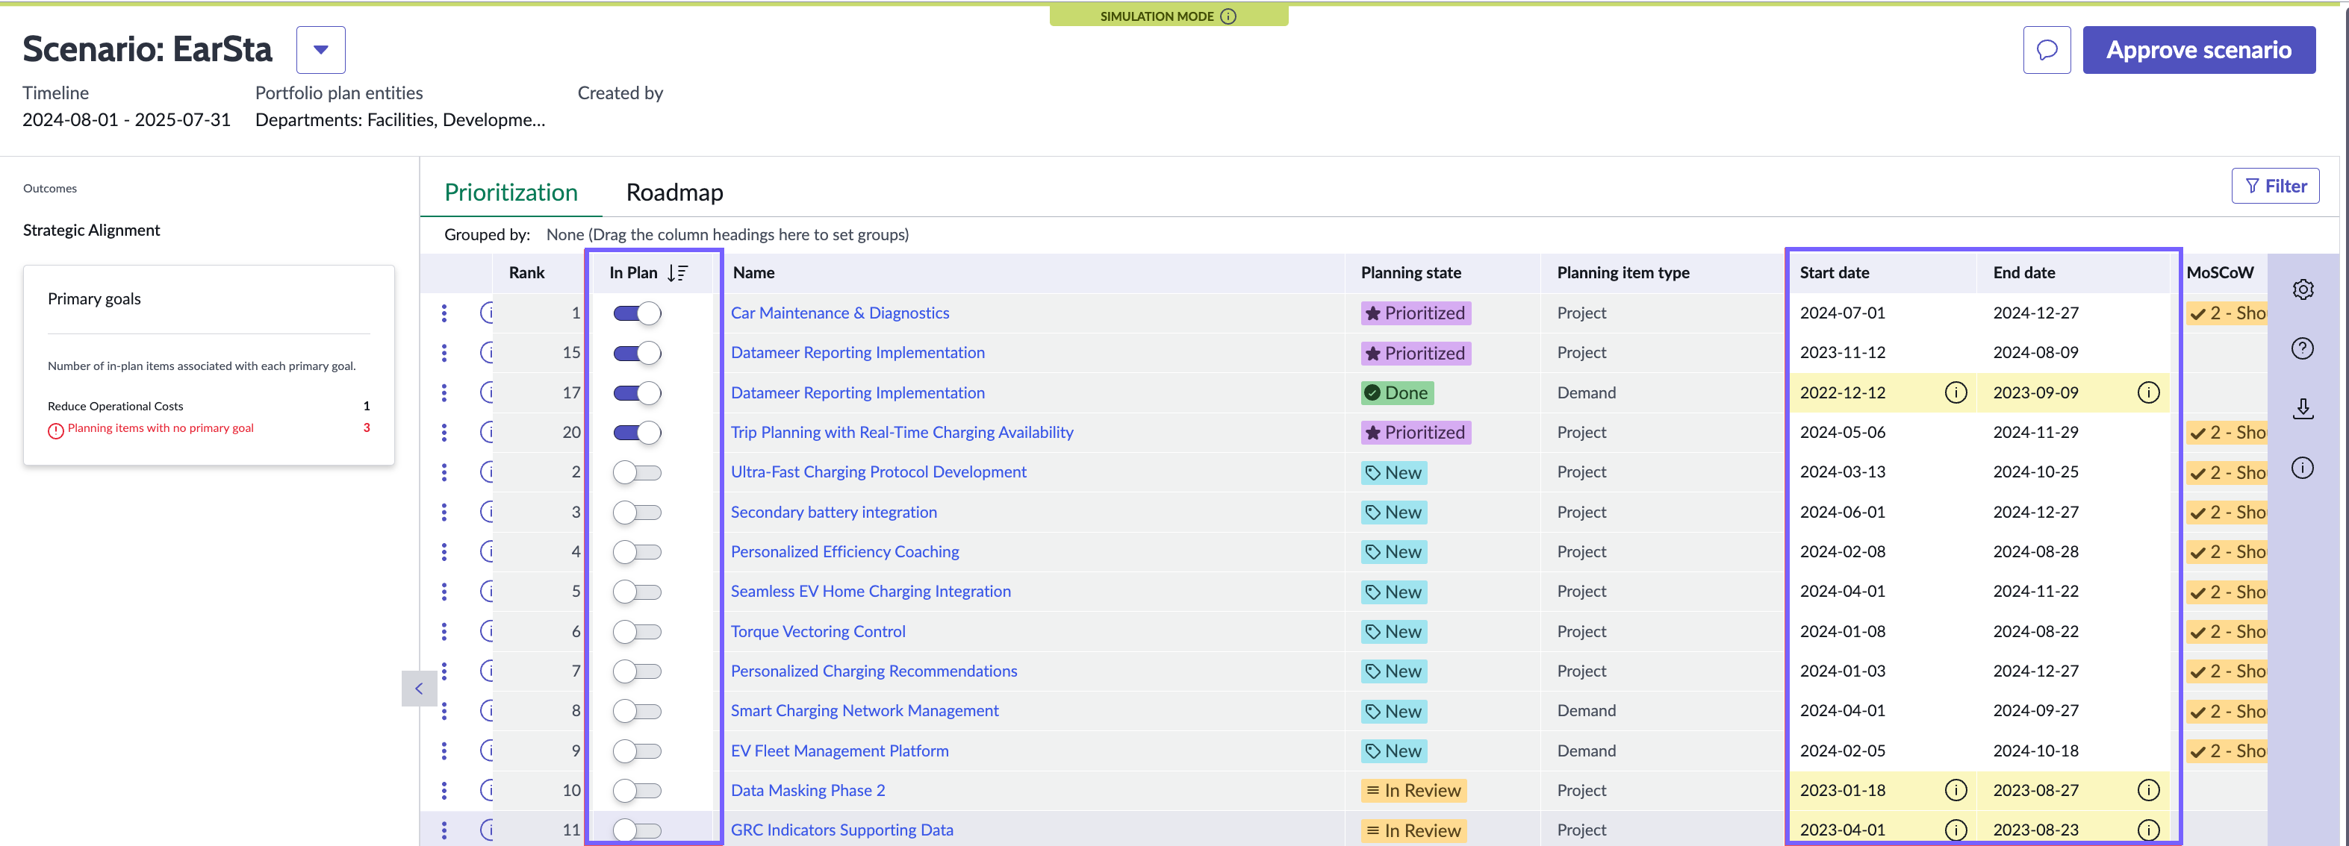2349x846 pixels.
Task: Click the Simulation Mode info icon
Action: click(1228, 16)
